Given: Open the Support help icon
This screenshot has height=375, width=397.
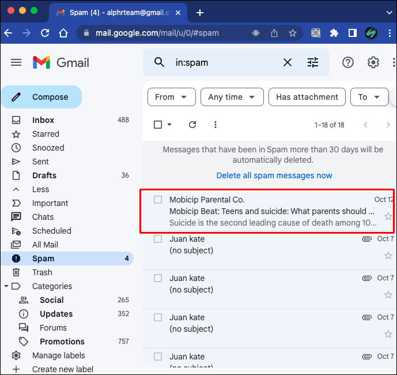Looking at the screenshot, I should click(348, 62).
